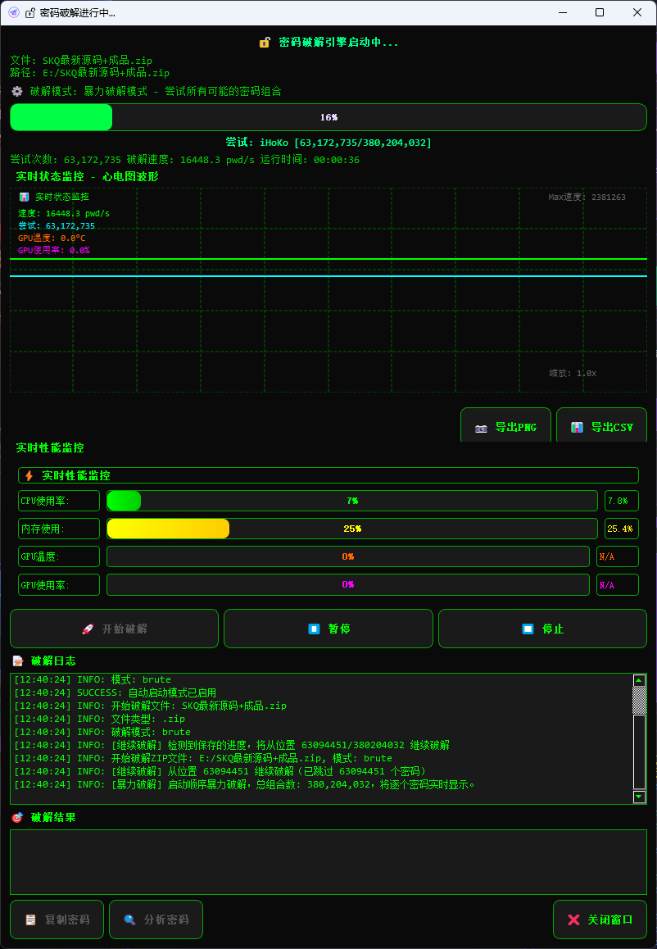Click the N/A box for GPU温度
657x949 pixels.
(x=618, y=556)
